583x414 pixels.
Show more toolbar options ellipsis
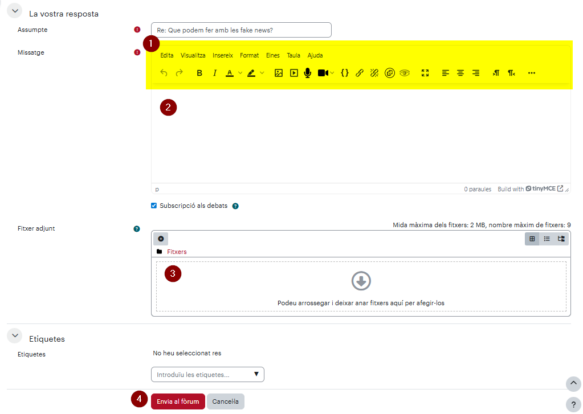click(x=532, y=73)
